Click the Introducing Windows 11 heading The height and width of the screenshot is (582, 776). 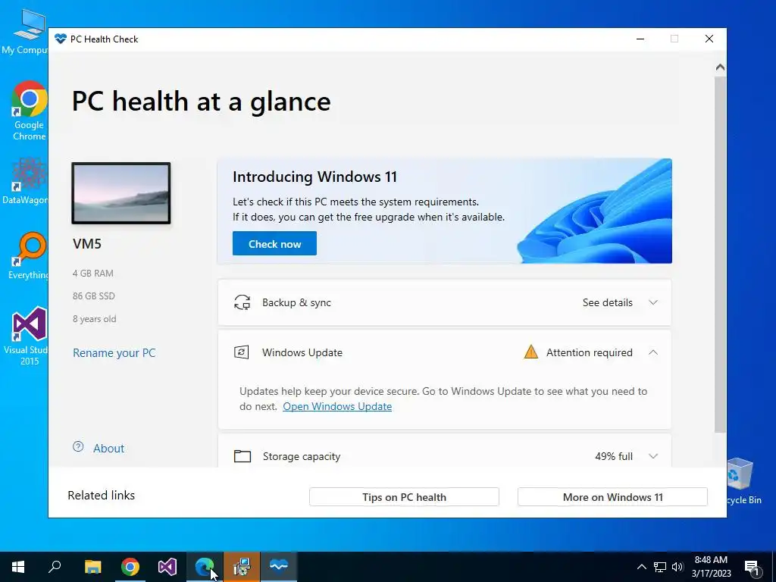[314, 177]
